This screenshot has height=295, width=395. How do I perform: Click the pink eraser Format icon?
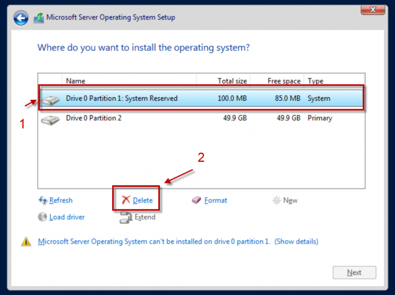tap(196, 201)
